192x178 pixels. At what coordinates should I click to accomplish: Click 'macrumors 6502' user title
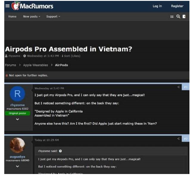17,109
